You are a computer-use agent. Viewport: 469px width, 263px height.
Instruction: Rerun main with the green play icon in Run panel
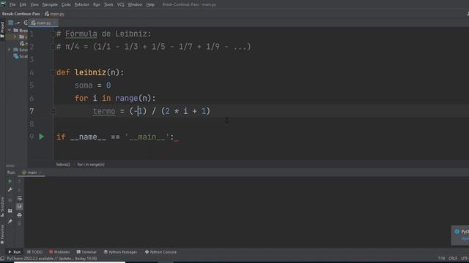pos(10,181)
